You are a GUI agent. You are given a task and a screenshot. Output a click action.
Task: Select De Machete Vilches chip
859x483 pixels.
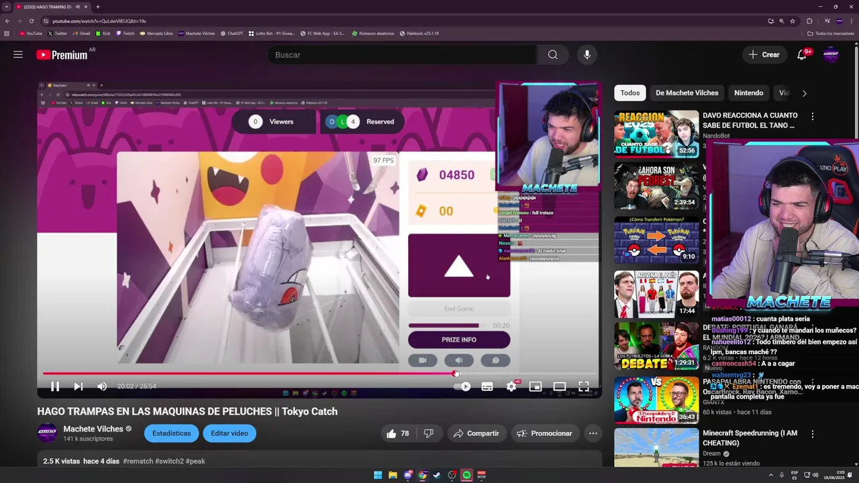687,93
